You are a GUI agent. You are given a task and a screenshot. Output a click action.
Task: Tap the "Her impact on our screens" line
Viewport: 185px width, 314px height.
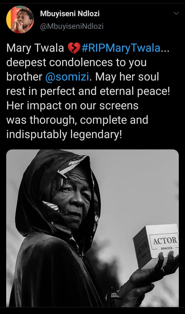[x=72, y=106]
